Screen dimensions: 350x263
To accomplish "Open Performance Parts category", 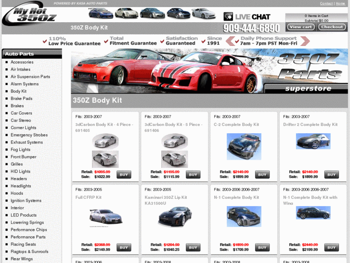I will pyautogui.click(x=28, y=237).
